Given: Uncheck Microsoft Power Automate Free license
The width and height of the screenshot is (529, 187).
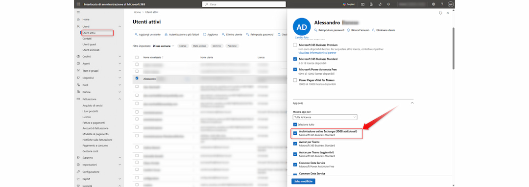Looking at the screenshot, I should [295, 70].
